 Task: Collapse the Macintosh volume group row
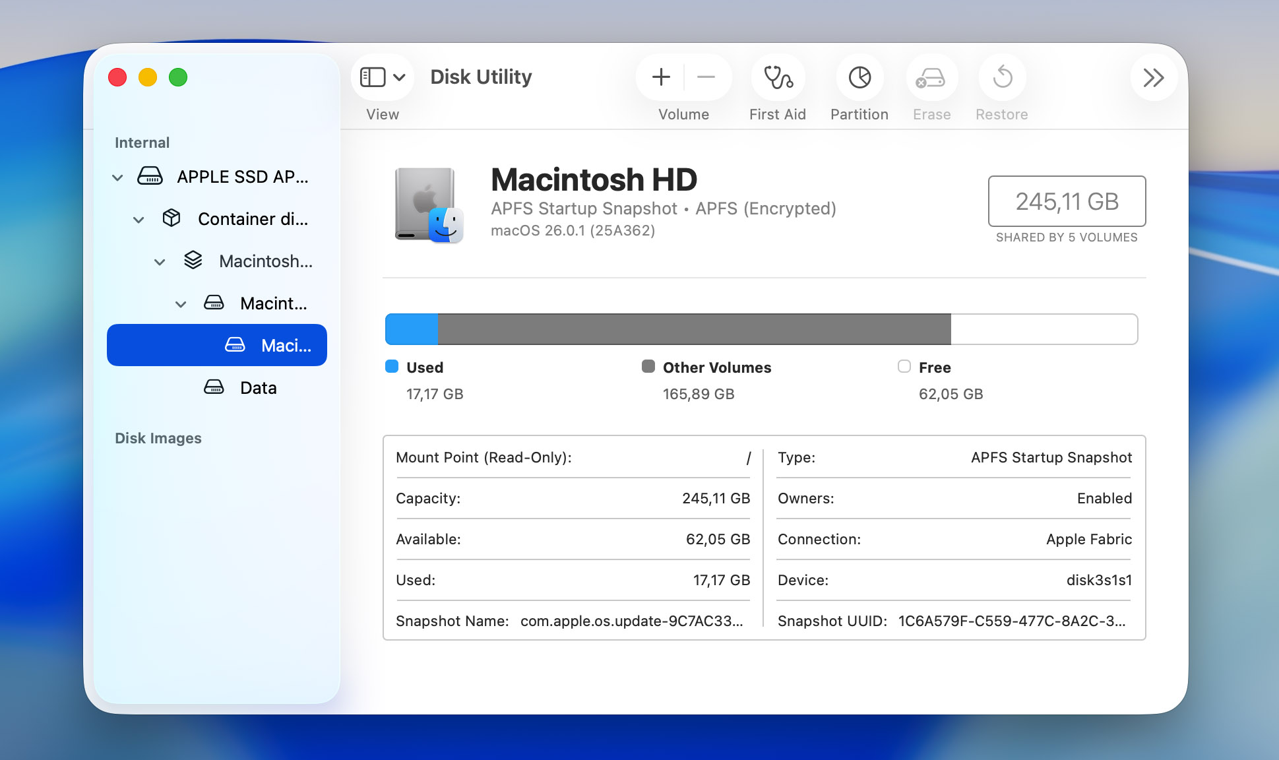tap(160, 262)
